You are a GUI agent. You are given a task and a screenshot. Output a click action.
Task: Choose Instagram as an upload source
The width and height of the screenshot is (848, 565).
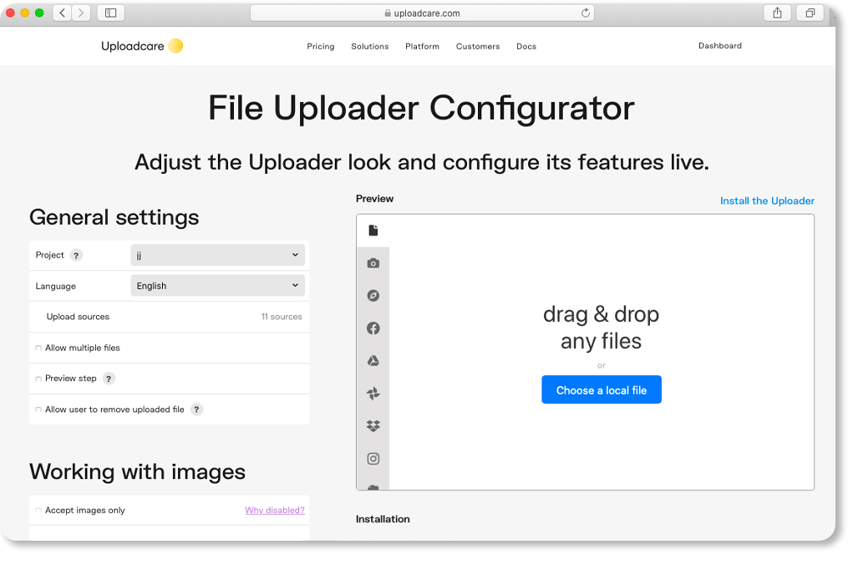[x=373, y=458]
